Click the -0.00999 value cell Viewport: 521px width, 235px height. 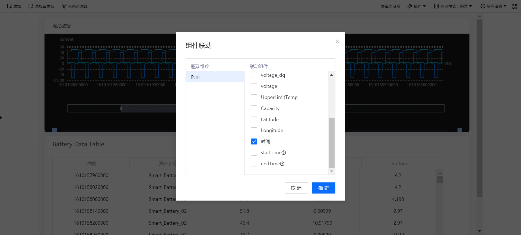321,211
